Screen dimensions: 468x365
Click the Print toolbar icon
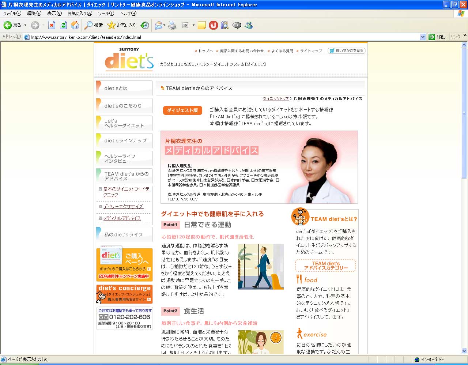[x=172, y=25]
